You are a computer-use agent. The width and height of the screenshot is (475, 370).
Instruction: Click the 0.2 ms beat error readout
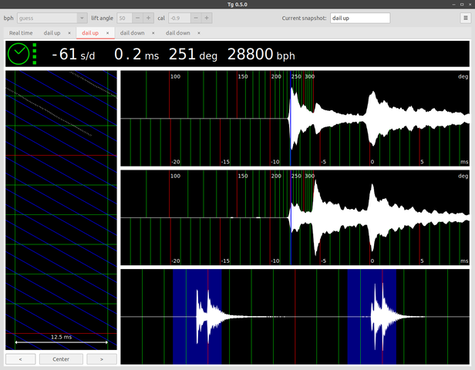point(136,55)
